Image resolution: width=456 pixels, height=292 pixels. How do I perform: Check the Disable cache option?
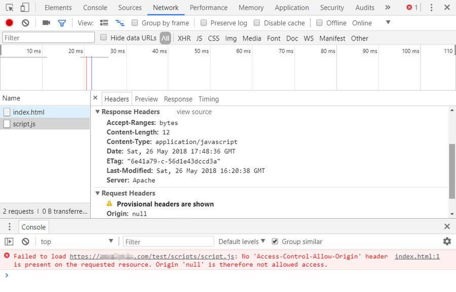(257, 23)
